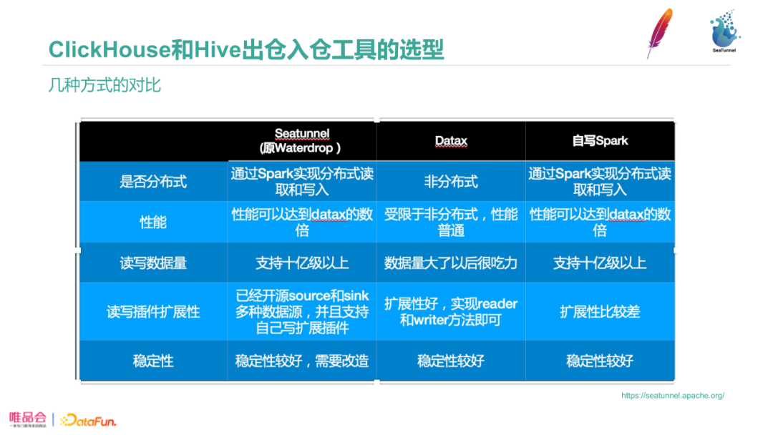Image resolution: width=773 pixels, height=435 pixels.
Task: Click the 数据量大了以后很吃力 cell
Action: point(451,263)
